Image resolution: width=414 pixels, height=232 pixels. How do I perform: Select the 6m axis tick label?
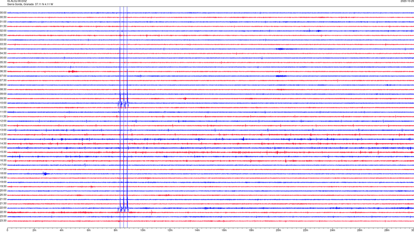(89, 230)
